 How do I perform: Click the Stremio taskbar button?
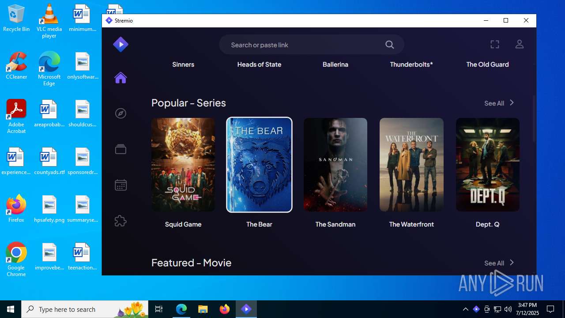(x=246, y=309)
